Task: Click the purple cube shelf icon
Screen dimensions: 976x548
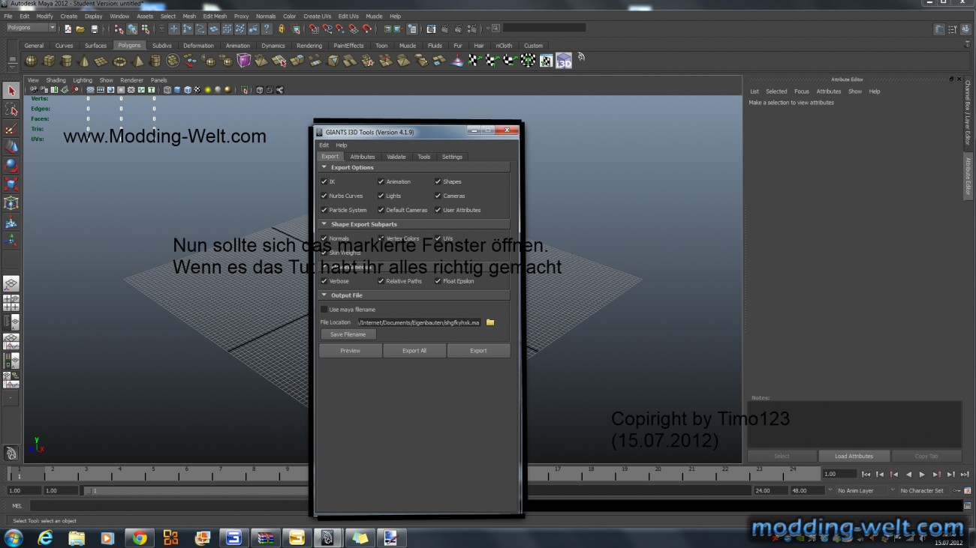Action: point(243,61)
